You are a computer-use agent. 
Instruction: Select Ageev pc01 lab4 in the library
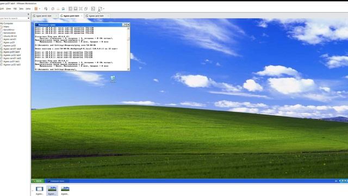click(x=11, y=52)
